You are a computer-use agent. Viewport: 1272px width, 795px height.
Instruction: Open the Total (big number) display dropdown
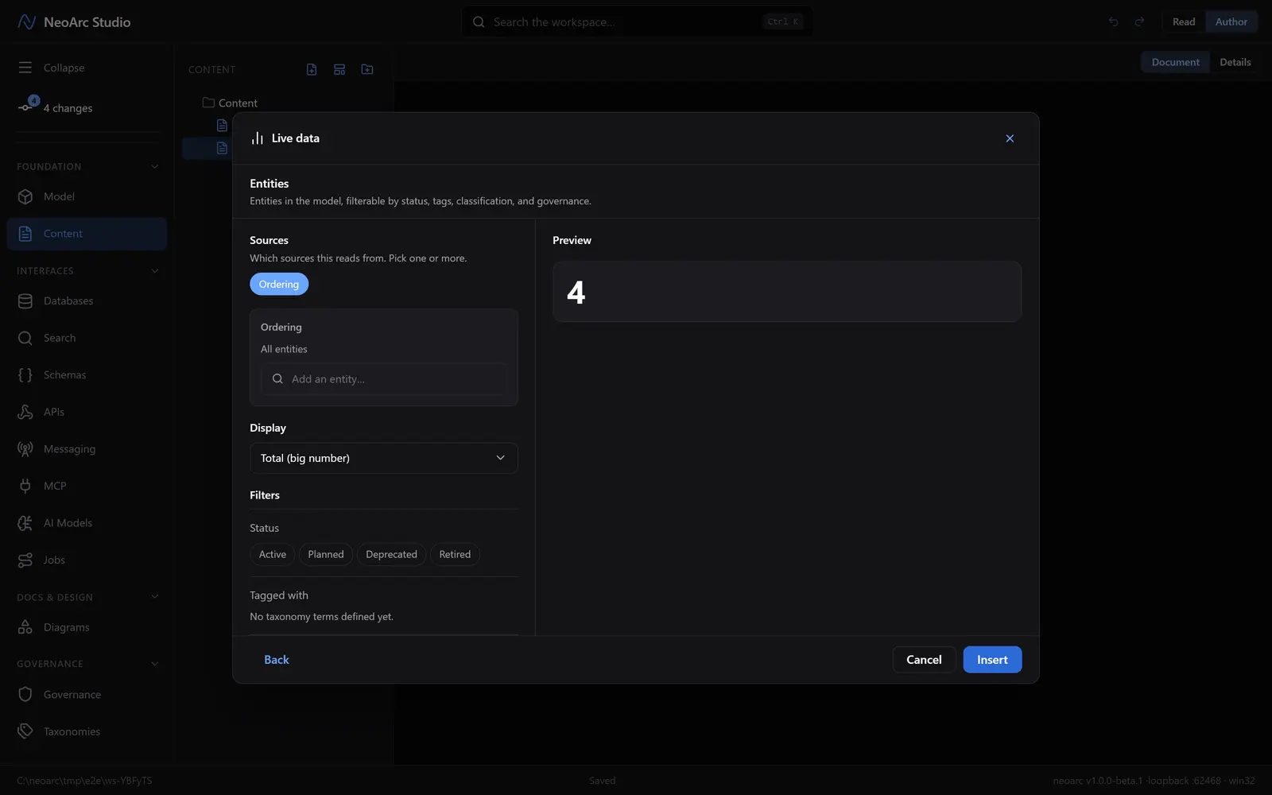coord(384,458)
